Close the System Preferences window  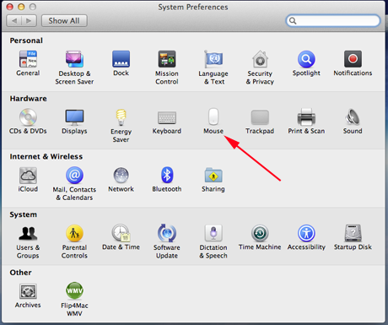[x=10, y=7]
